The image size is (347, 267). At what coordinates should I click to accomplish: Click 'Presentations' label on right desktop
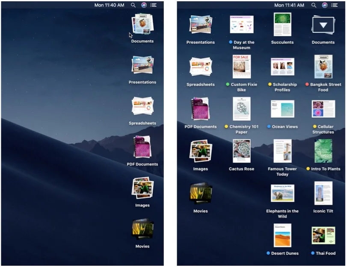[201, 42]
